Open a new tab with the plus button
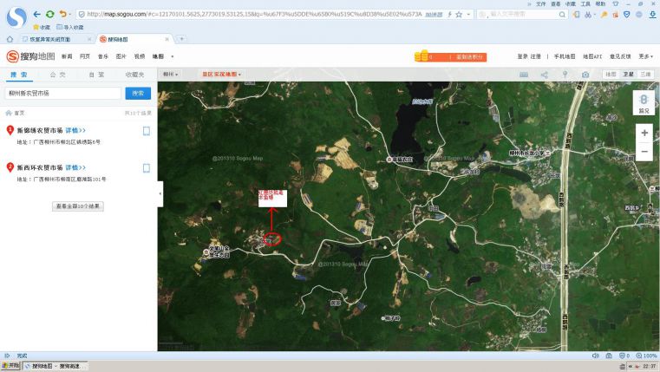 pyautogui.click(x=181, y=39)
